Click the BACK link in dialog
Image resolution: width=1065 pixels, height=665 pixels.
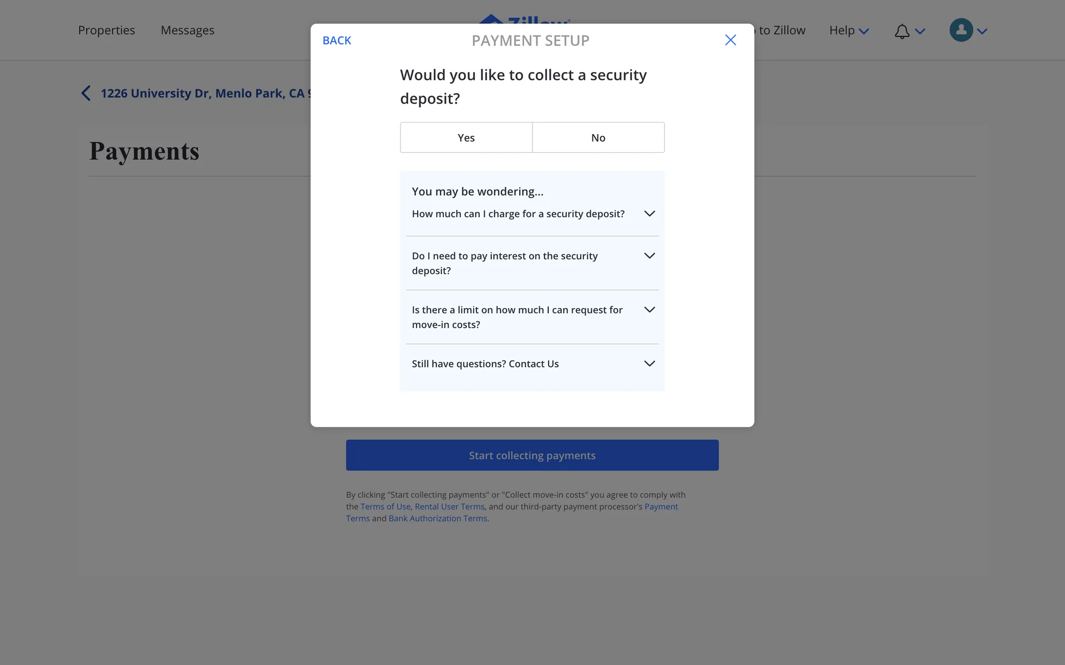click(337, 40)
